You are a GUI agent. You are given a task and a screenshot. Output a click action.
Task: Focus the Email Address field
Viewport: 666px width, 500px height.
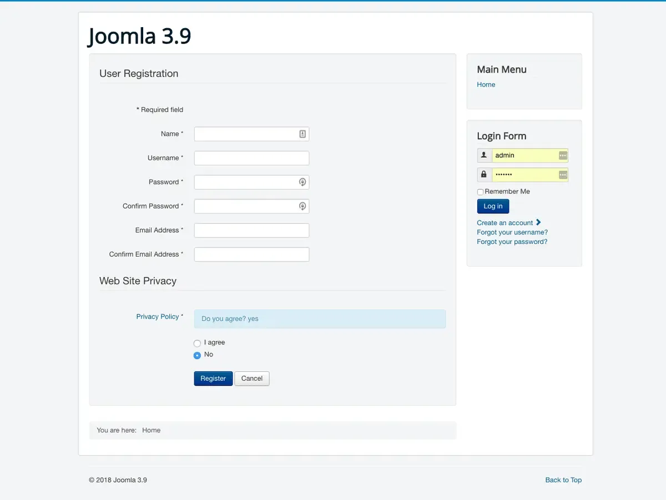(x=251, y=231)
